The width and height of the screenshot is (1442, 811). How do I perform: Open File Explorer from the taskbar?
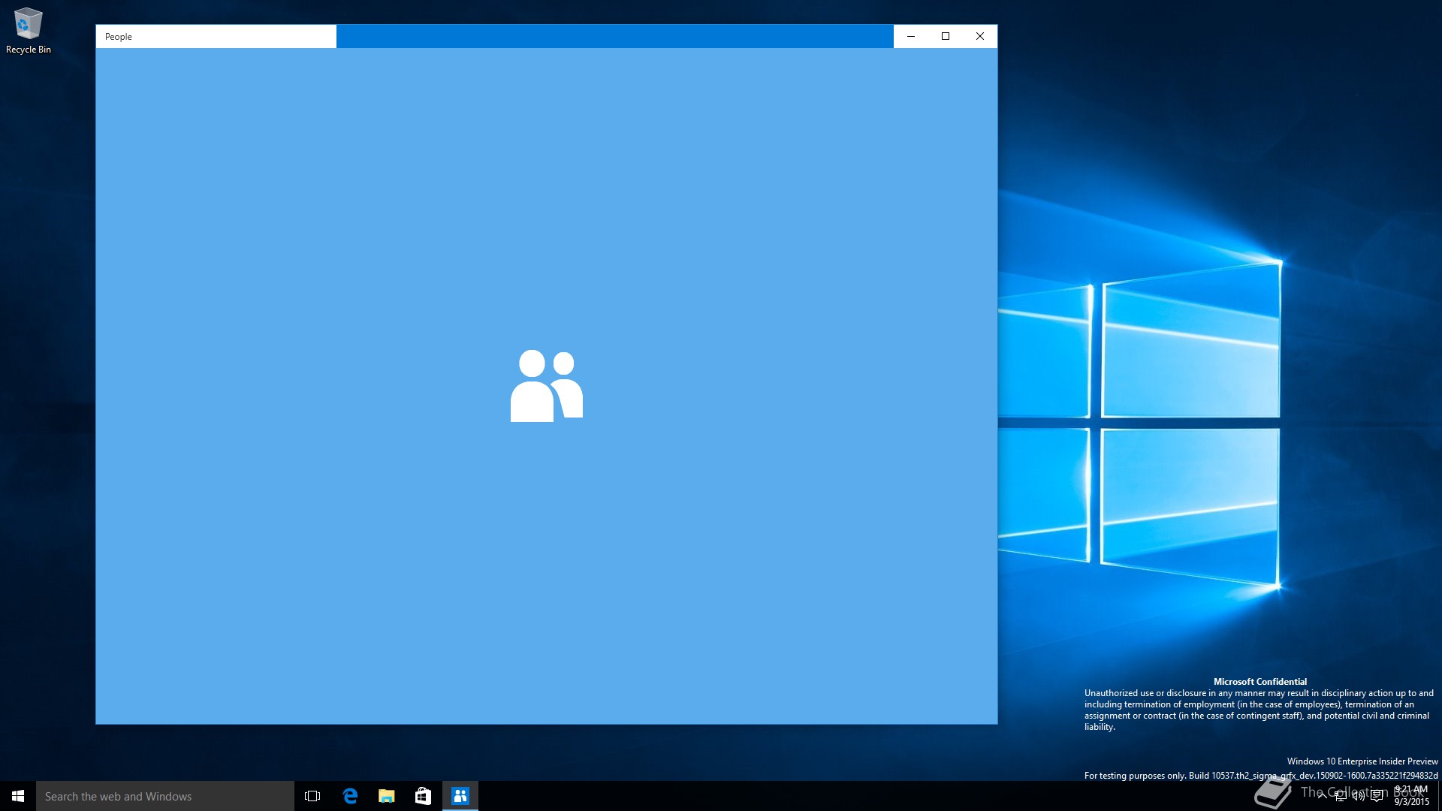[387, 796]
